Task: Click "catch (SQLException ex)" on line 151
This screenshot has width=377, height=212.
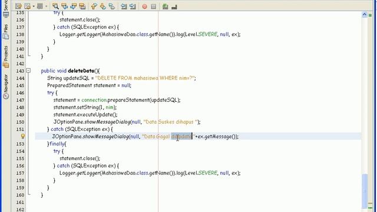Action: coord(80,130)
